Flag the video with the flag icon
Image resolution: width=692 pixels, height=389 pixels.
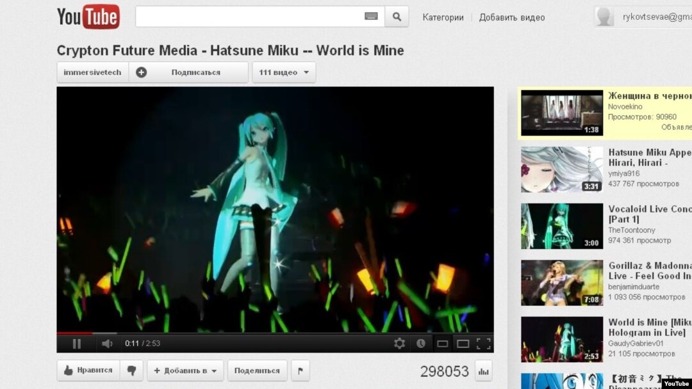301,370
